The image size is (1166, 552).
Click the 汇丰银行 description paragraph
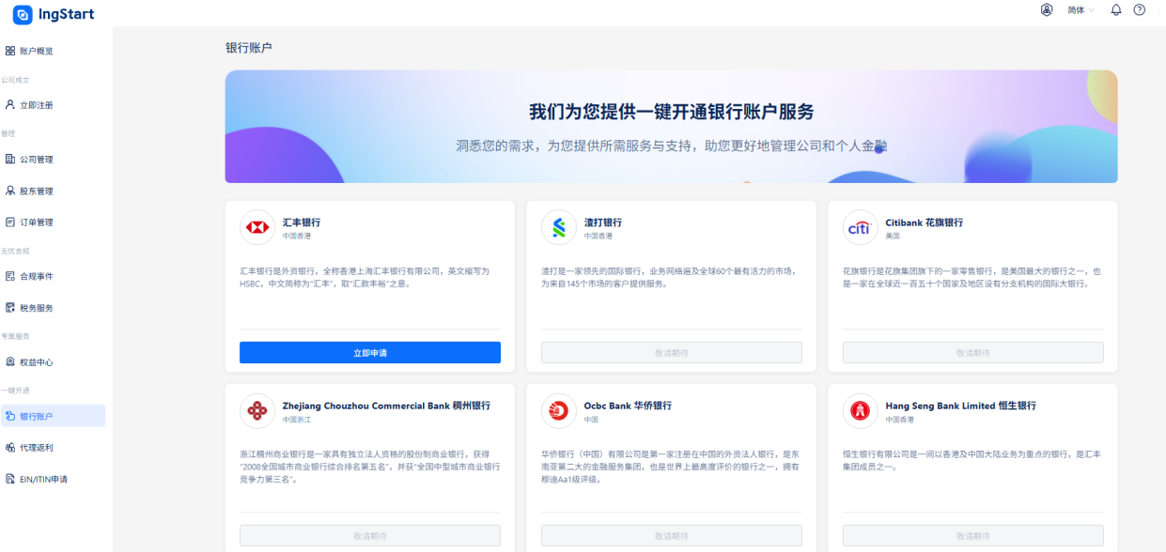pos(365,277)
